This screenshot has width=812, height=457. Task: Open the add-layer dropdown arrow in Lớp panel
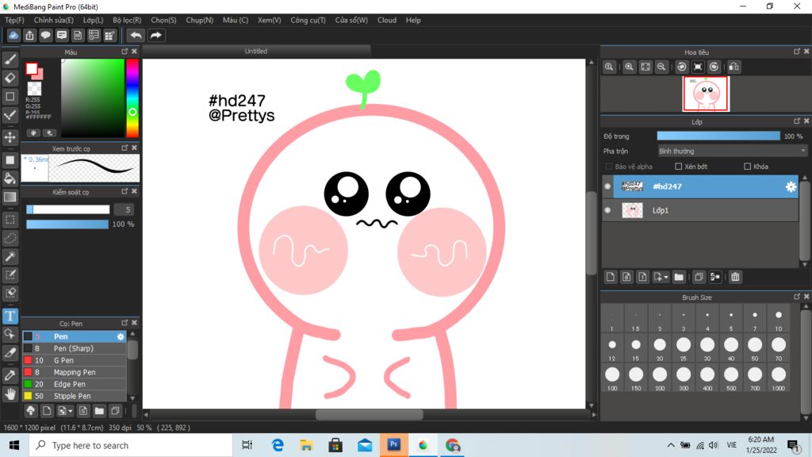pos(666,277)
